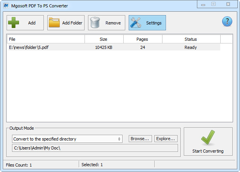Click the Pages column header

[x=142, y=39]
